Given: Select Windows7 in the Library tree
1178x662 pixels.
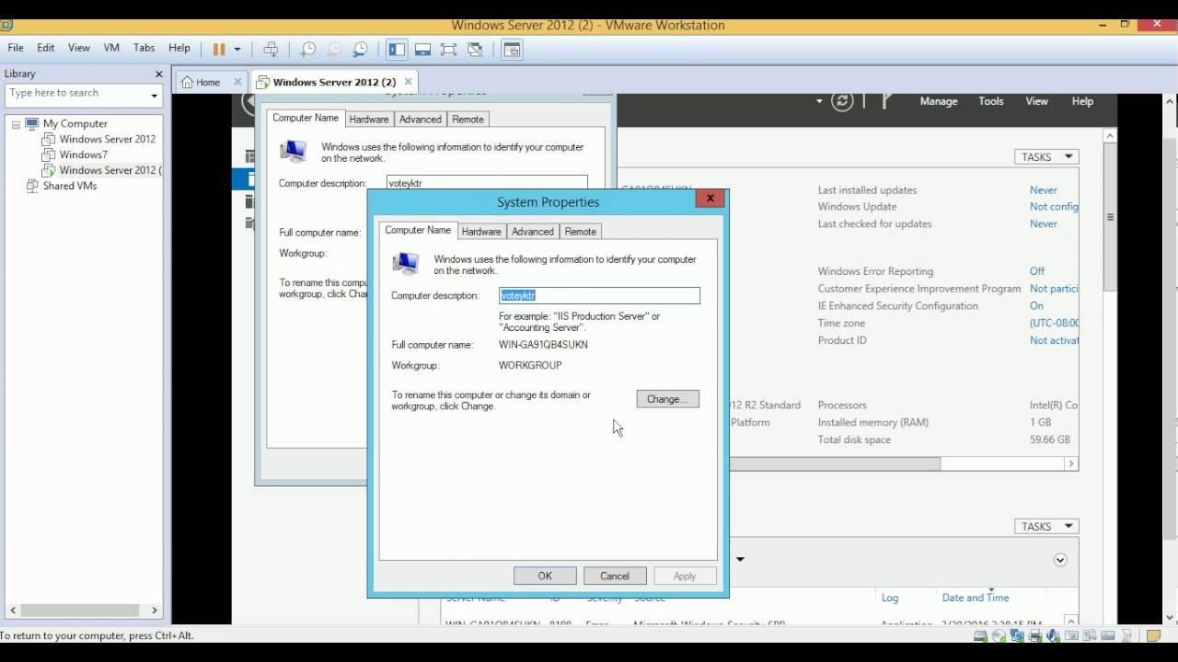Looking at the screenshot, I should click(x=83, y=154).
